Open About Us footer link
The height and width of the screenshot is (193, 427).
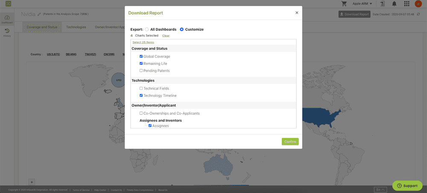(163, 190)
